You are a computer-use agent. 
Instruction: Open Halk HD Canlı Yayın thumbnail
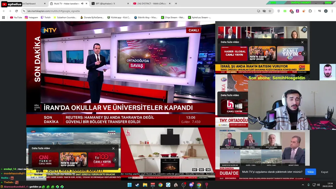click(x=234, y=107)
